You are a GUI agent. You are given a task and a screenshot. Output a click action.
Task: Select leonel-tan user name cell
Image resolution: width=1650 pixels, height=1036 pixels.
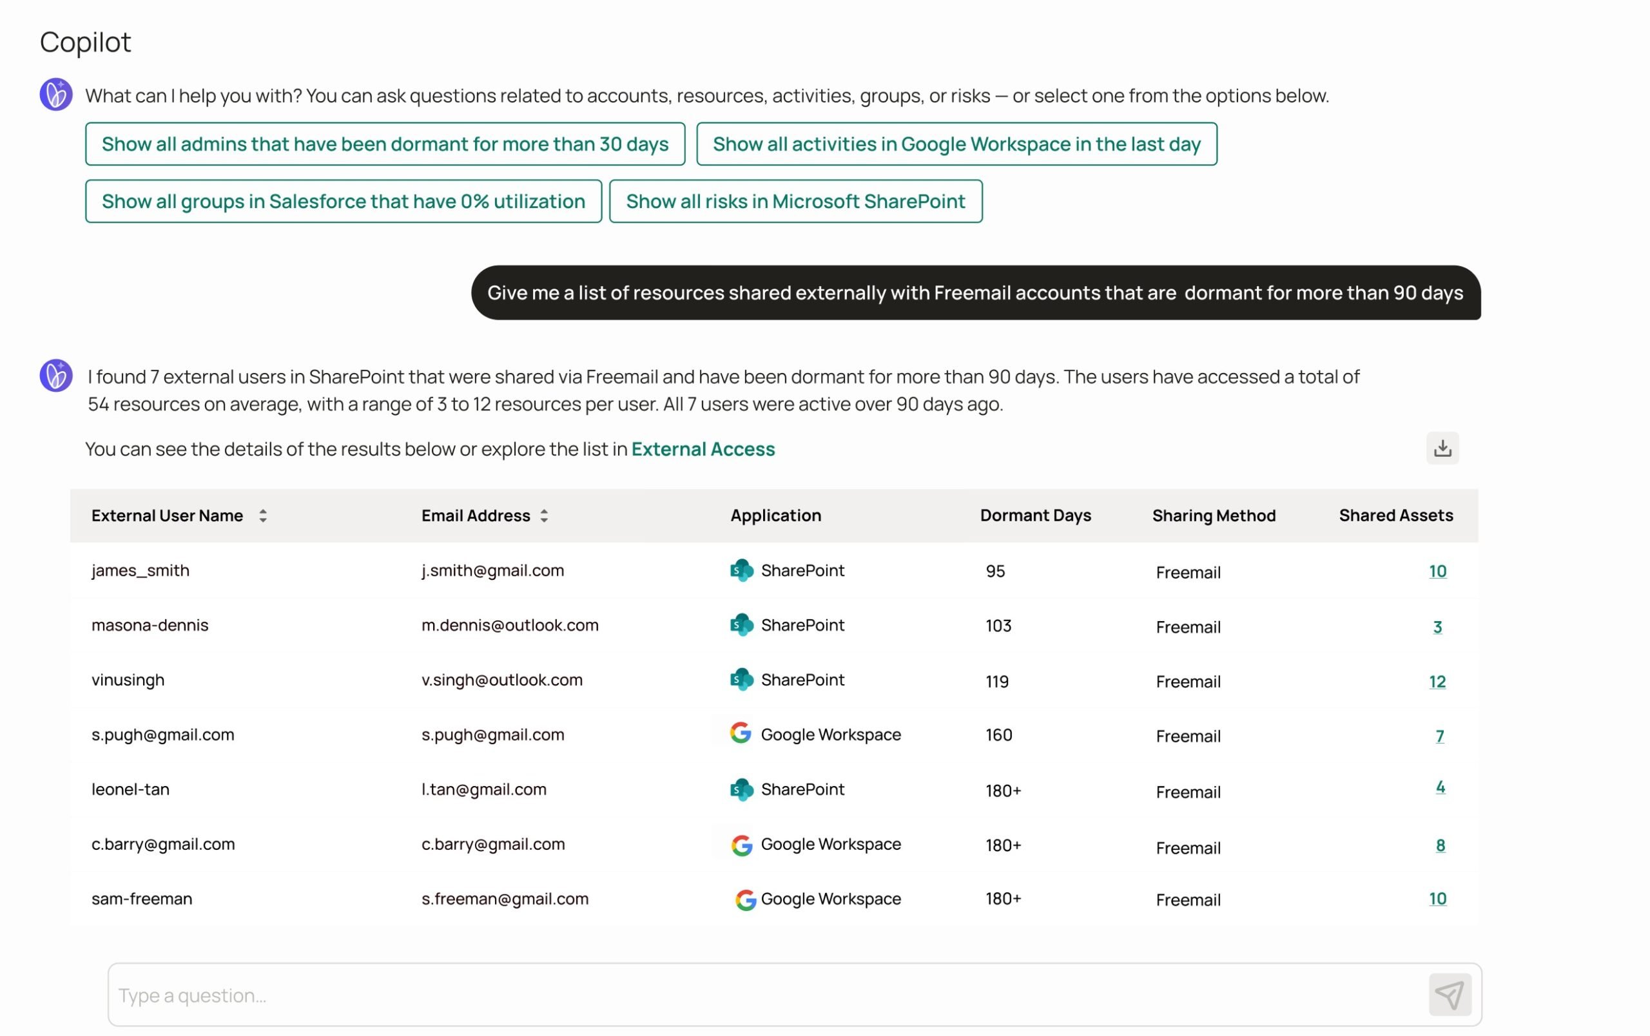point(130,789)
